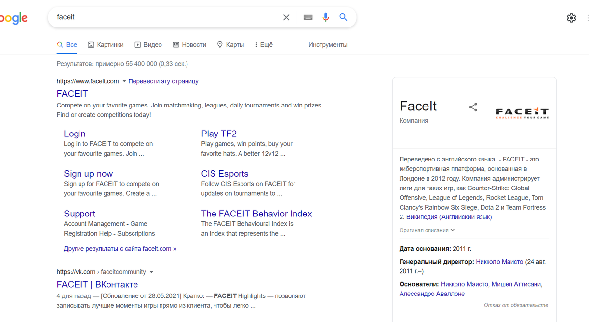The width and height of the screenshot is (589, 322).
Task: Click the results count text 55 400 000
Action: tap(122, 64)
